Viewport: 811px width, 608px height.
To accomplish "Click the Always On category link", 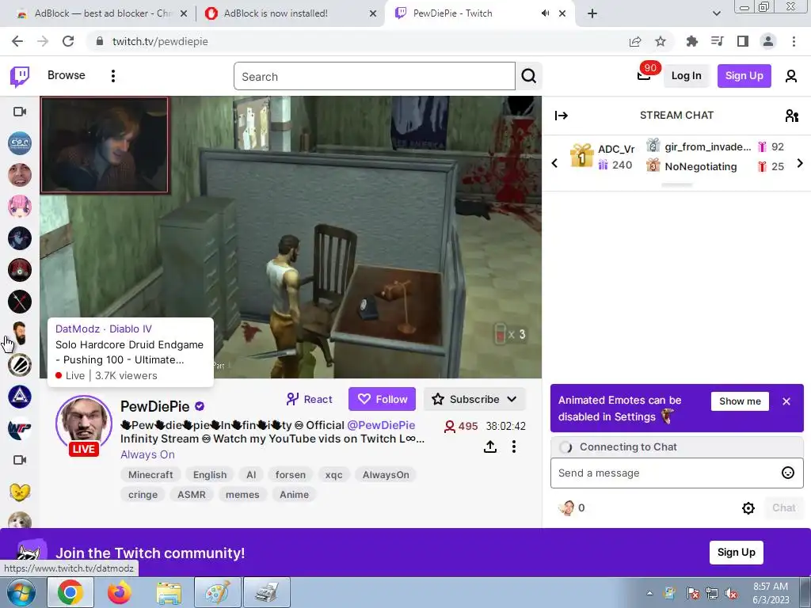I will (x=147, y=454).
